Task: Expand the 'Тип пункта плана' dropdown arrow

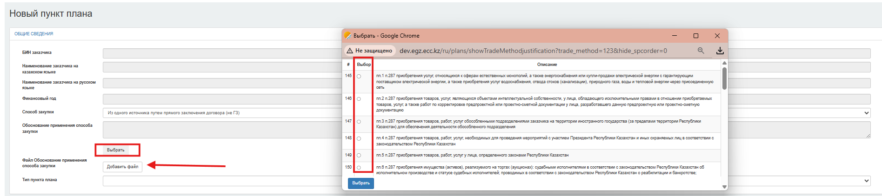Action: coord(866,181)
